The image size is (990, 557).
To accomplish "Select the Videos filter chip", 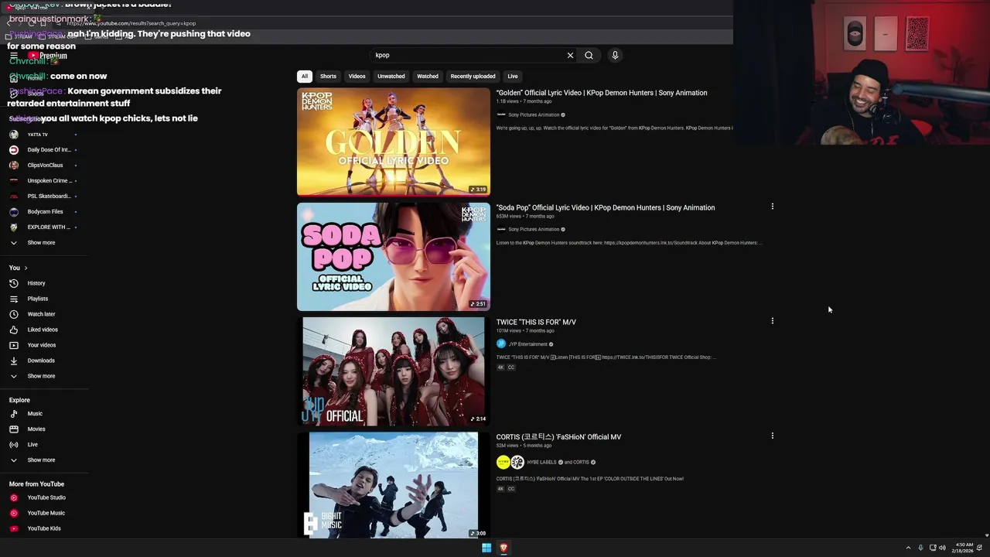I will 357,77.
